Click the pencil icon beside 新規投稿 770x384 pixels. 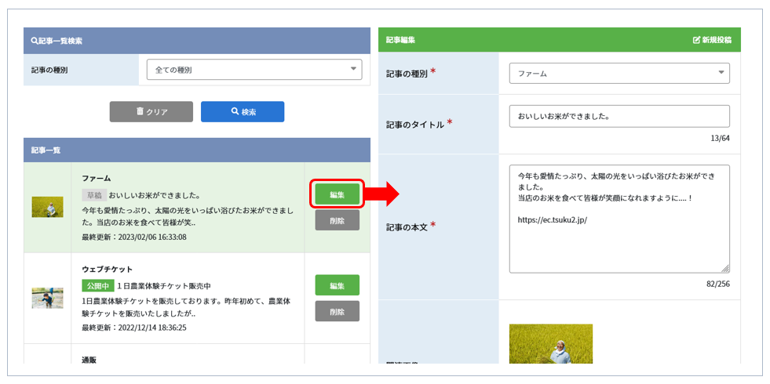696,40
